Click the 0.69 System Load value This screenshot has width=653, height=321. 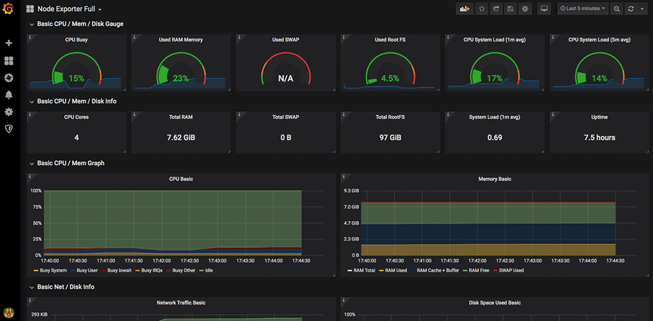[x=495, y=137]
